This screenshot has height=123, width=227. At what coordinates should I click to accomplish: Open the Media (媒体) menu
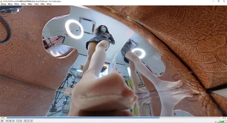click(x=4, y=4)
